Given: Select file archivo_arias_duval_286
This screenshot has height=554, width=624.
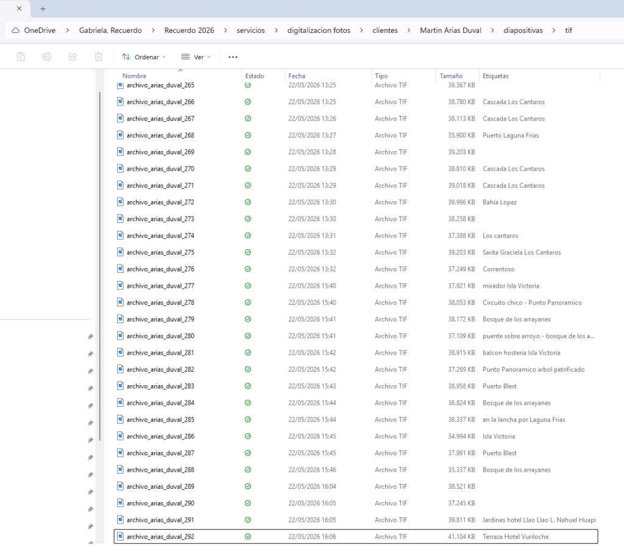Looking at the screenshot, I should [160, 436].
